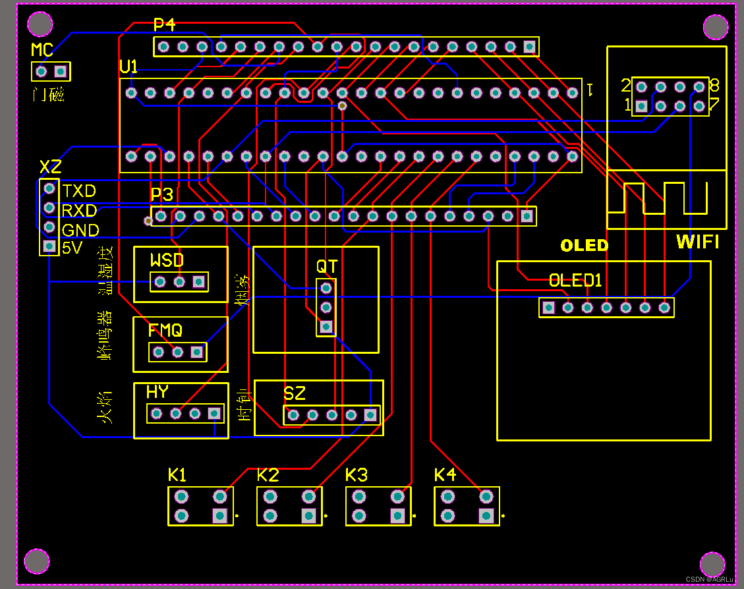The width and height of the screenshot is (744, 589).
Task: Select the HY designator text
Action: click(x=157, y=392)
